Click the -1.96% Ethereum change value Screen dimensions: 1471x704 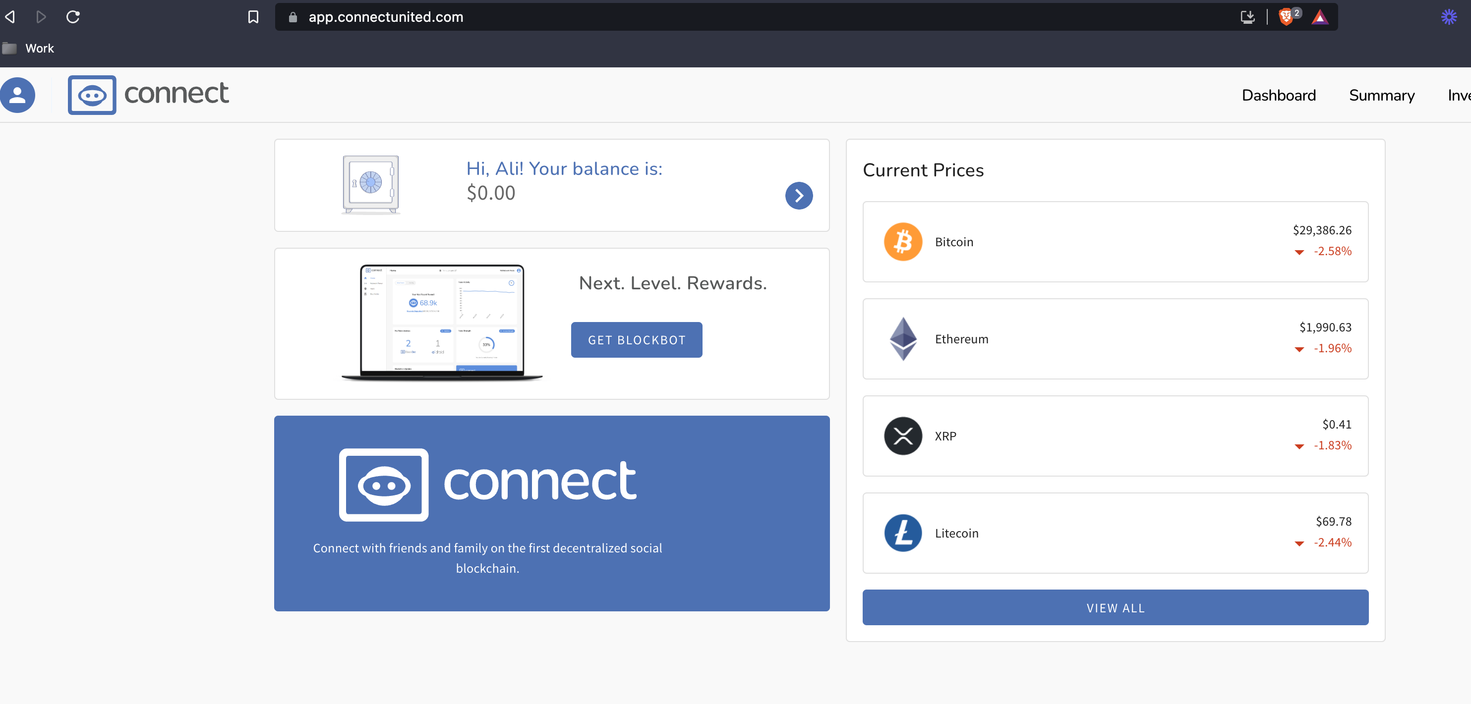tap(1333, 348)
